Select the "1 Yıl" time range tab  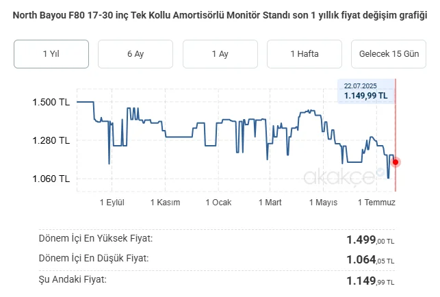[51, 54]
